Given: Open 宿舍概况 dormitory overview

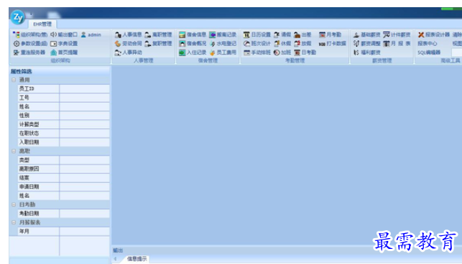Looking at the screenshot, I should pos(193,44).
